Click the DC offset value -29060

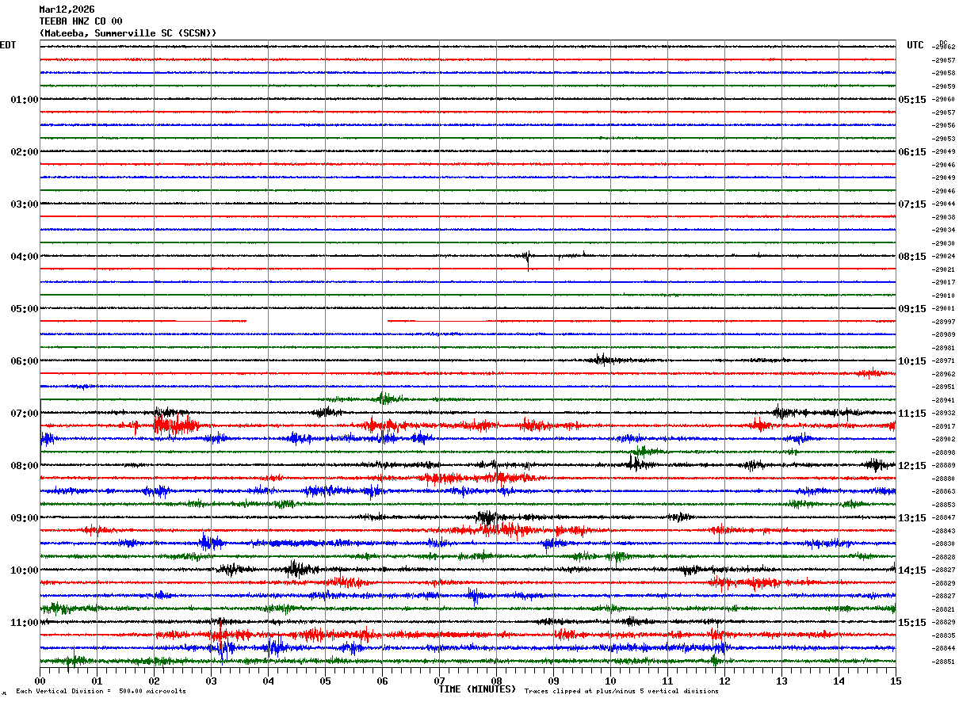click(x=944, y=100)
